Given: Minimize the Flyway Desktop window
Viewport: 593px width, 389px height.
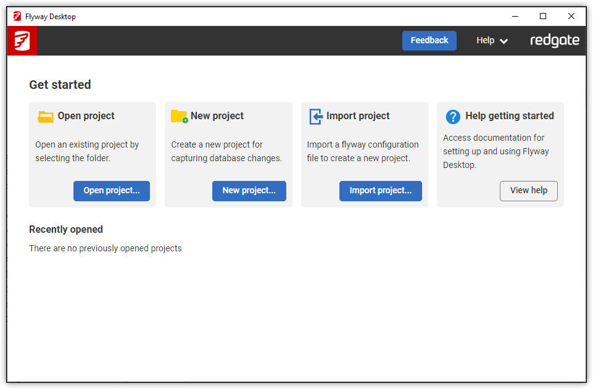Looking at the screenshot, I should tap(515, 16).
